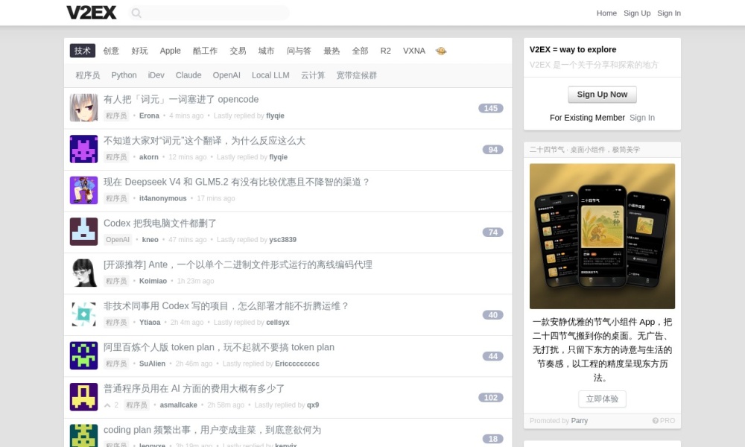745x447 pixels.
Task: Open the iDev node link
Action: pyautogui.click(x=156, y=75)
